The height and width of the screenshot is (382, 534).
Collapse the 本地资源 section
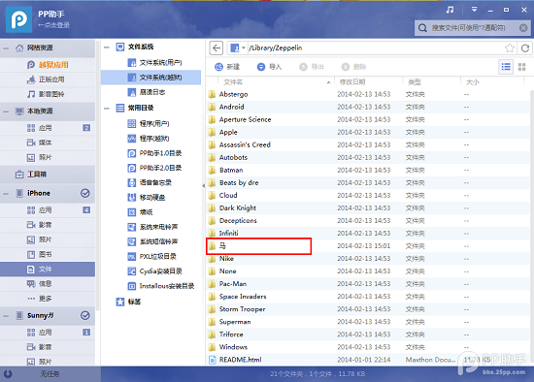click(6, 111)
